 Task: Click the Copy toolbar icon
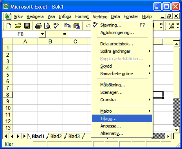(x=67, y=26)
